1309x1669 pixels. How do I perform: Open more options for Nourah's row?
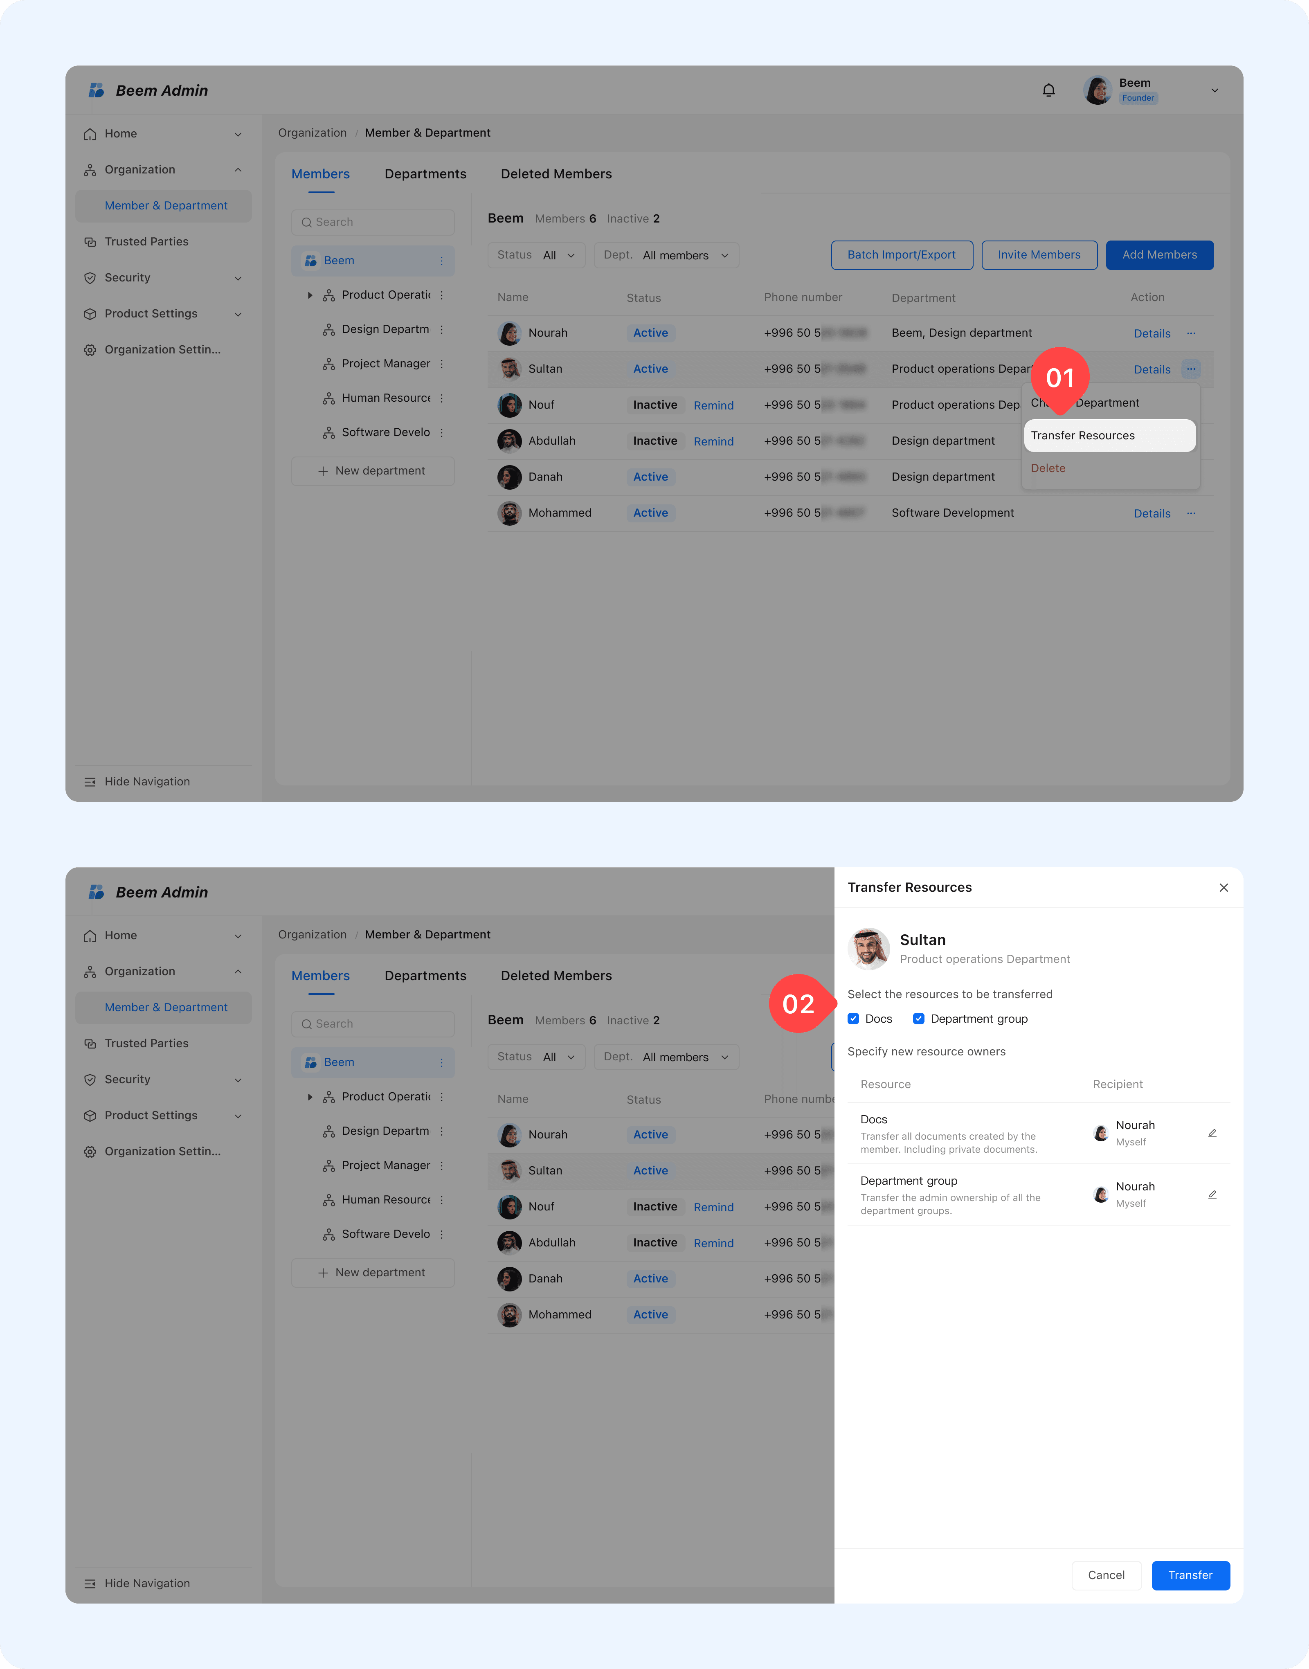pyautogui.click(x=1190, y=333)
